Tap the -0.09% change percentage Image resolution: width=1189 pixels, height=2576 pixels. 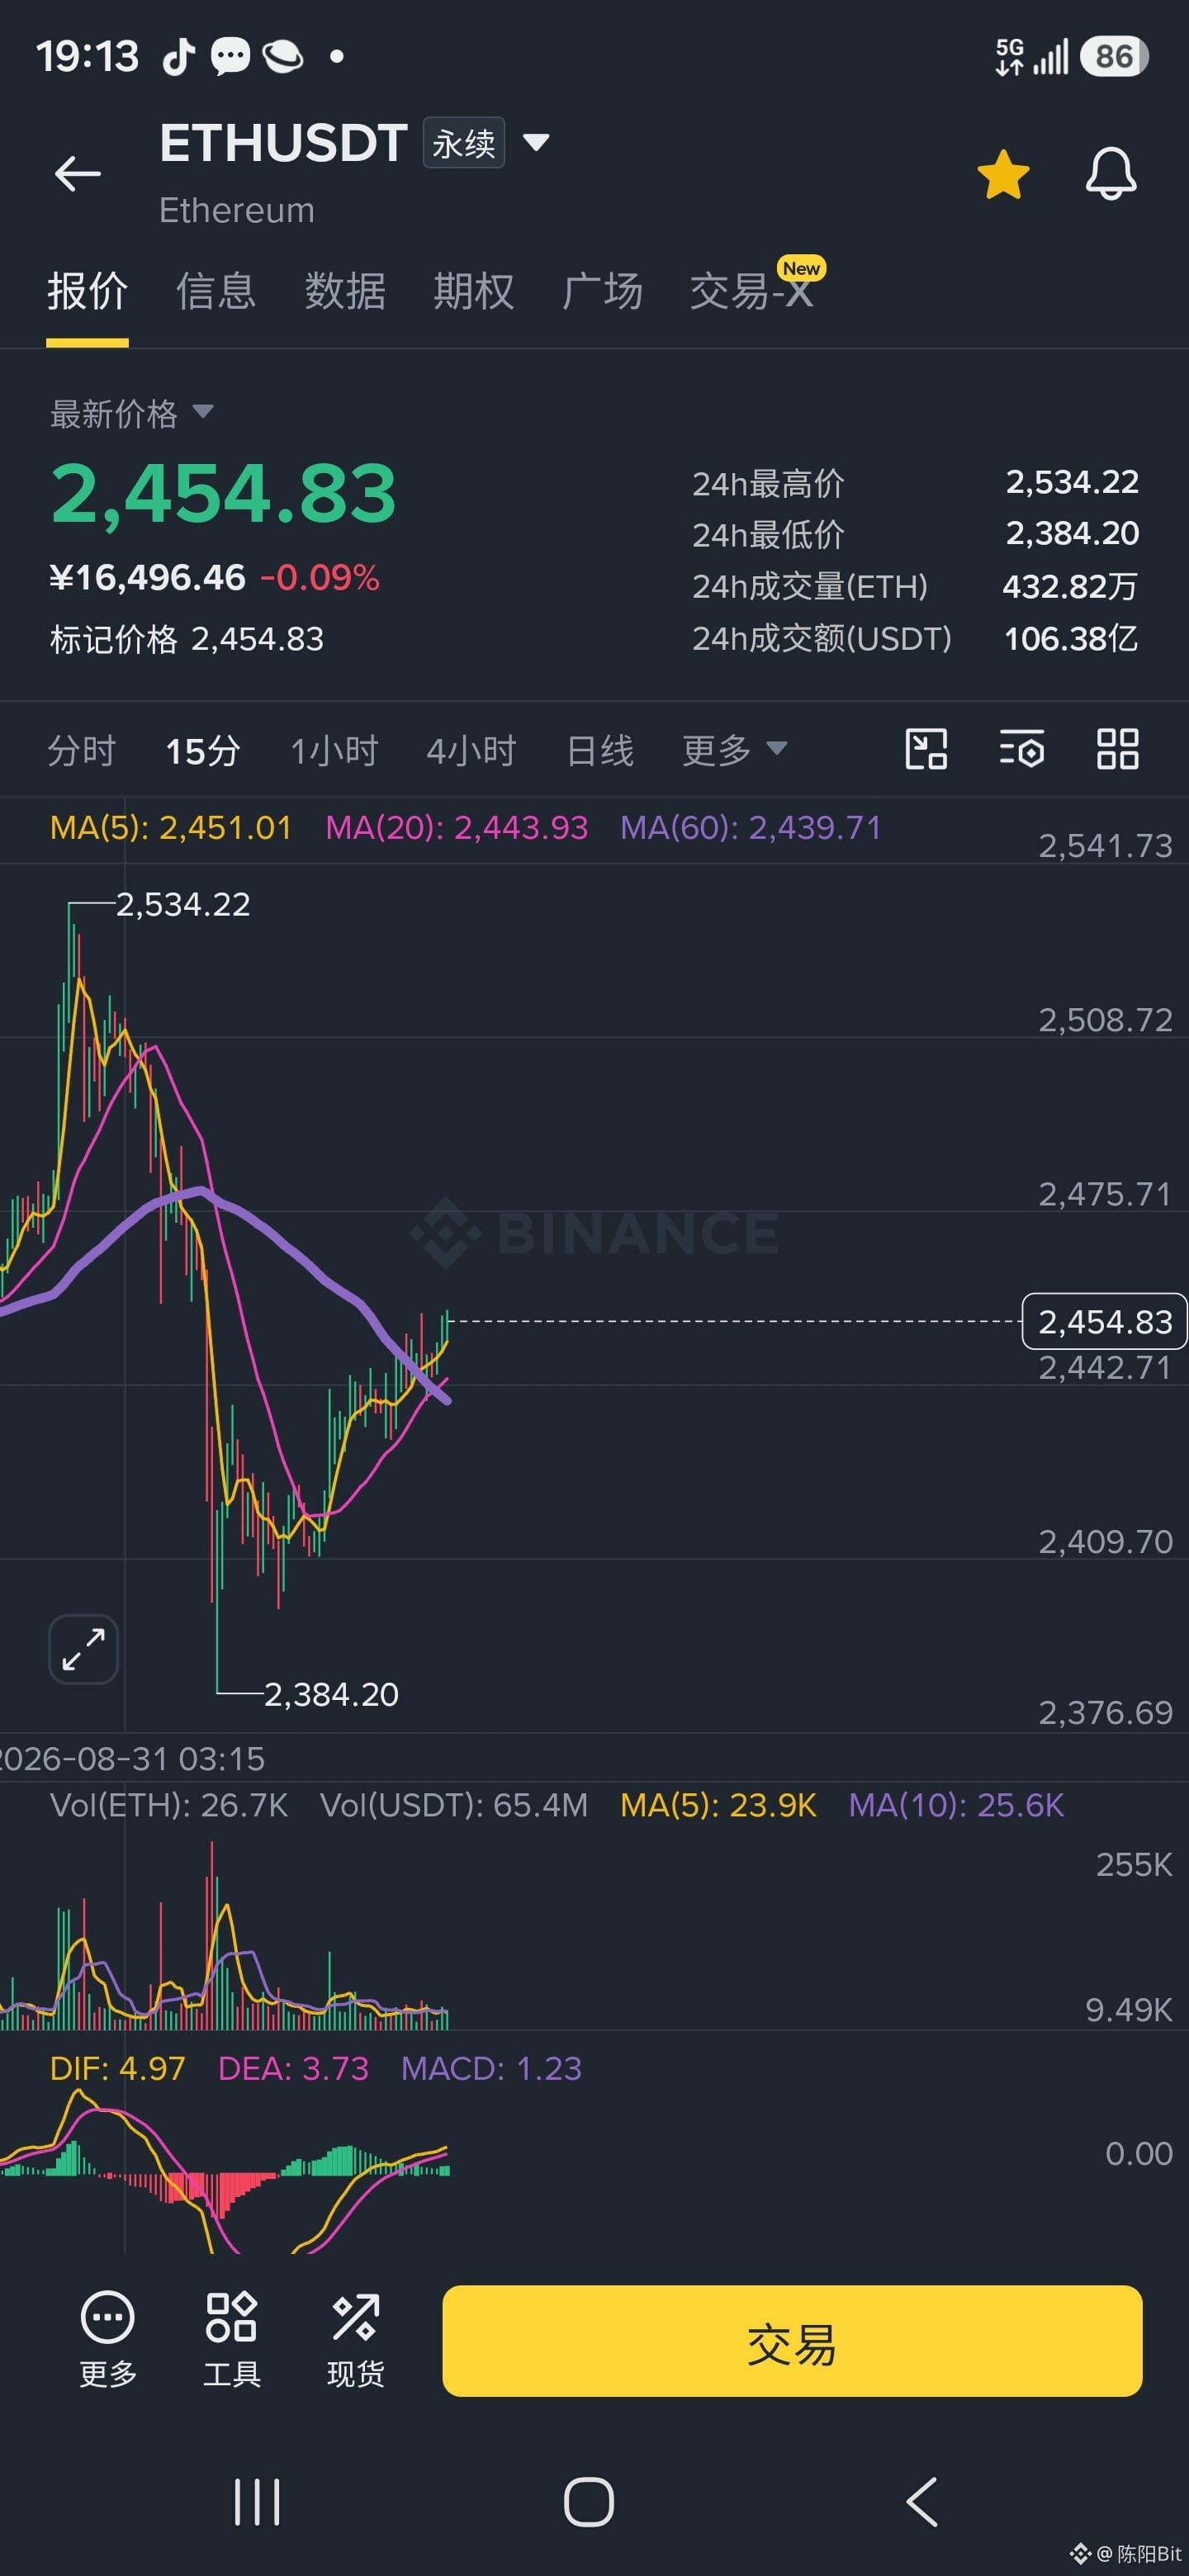pyautogui.click(x=320, y=578)
